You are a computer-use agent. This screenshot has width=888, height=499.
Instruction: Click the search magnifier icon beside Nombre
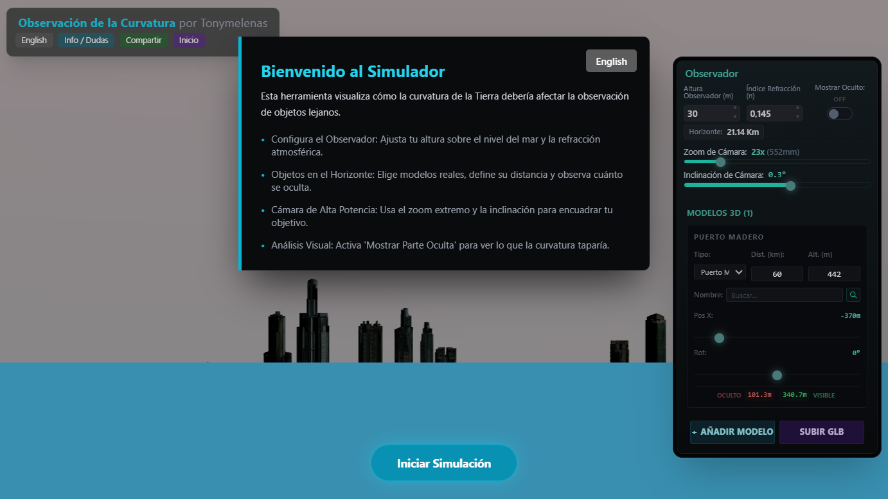click(x=853, y=295)
